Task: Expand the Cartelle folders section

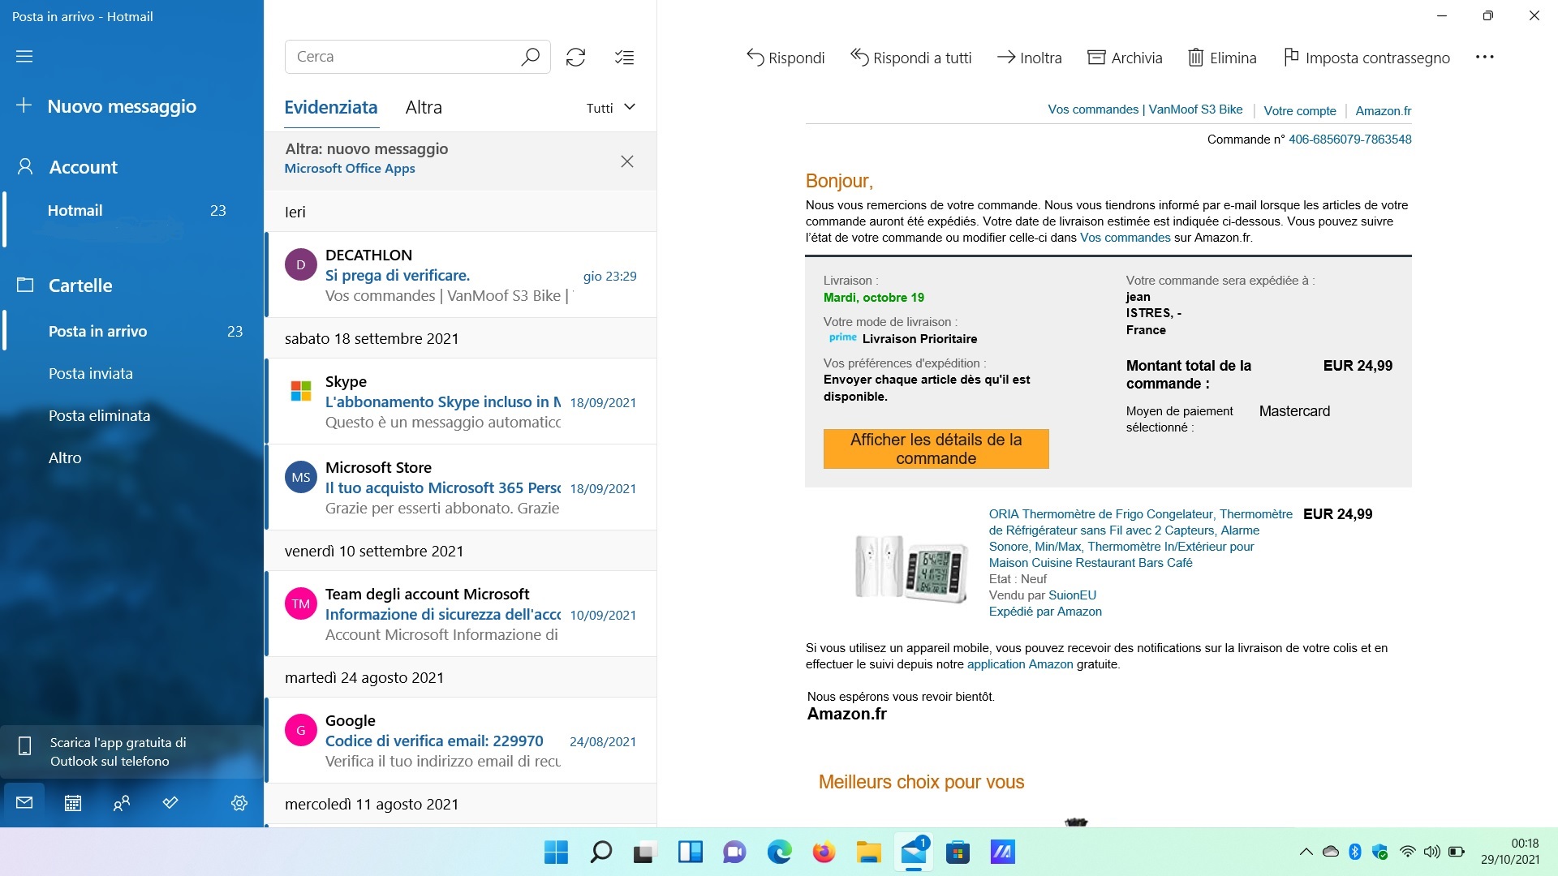Action: coord(80,286)
